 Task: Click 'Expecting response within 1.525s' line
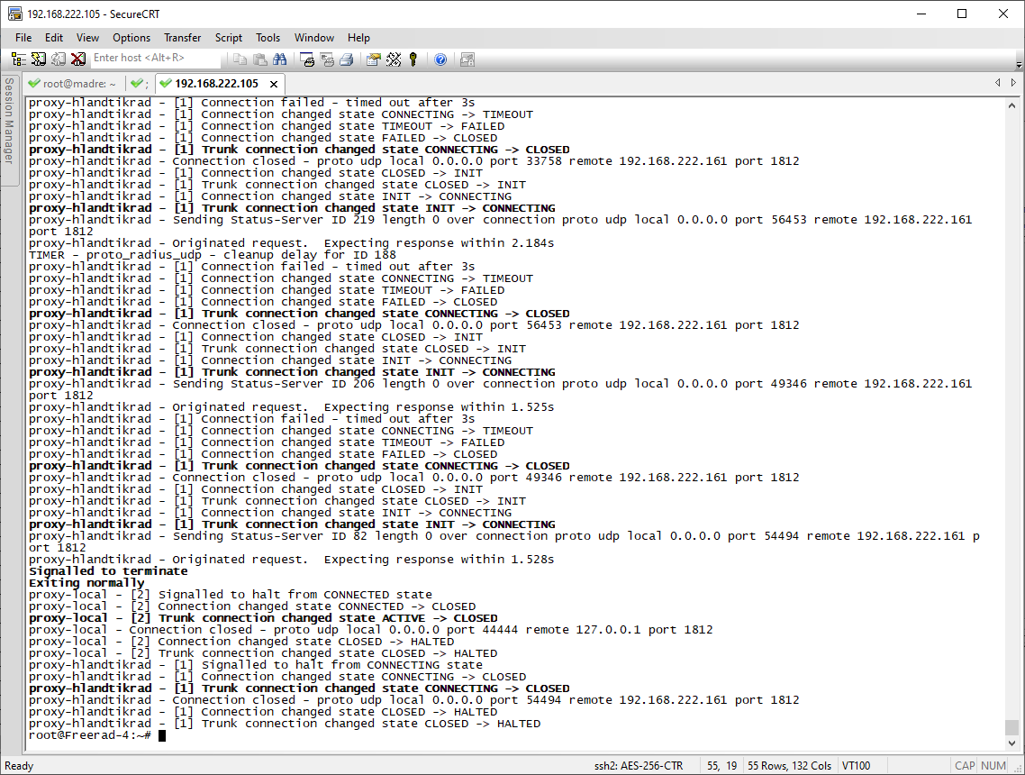(x=292, y=406)
